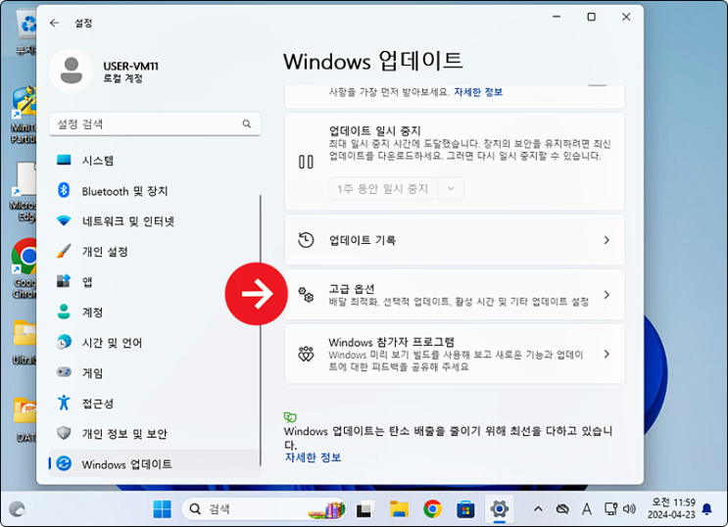
Task: Click the 설정 검색 search field
Action: coord(155,124)
